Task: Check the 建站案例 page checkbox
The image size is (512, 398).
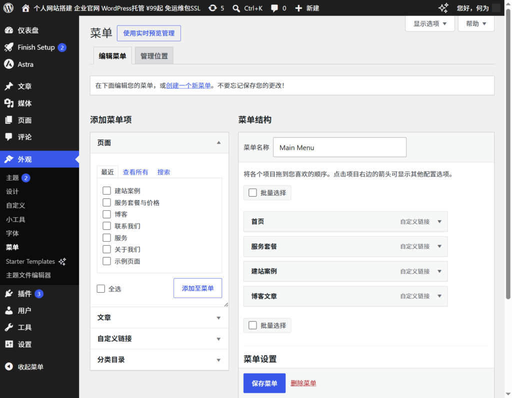Action: click(107, 191)
